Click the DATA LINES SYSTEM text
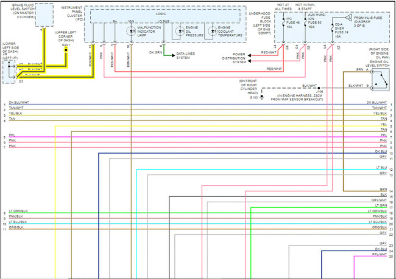Viewport: 396px width, 279px height. click(185, 56)
